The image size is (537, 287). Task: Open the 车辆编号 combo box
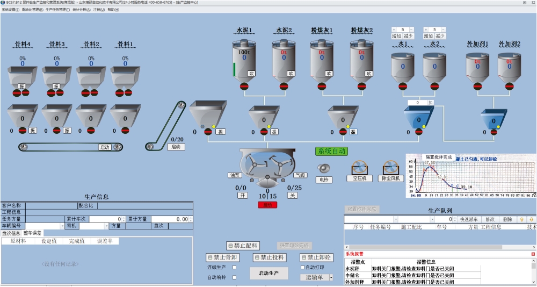pos(62,226)
